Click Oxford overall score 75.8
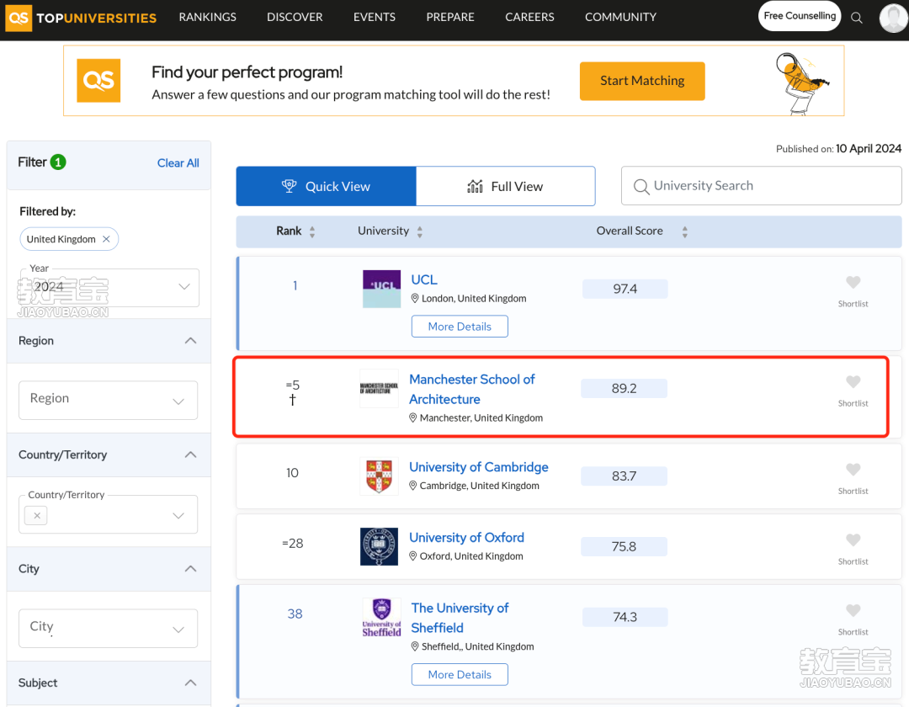This screenshot has width=909, height=707. pyautogui.click(x=624, y=546)
